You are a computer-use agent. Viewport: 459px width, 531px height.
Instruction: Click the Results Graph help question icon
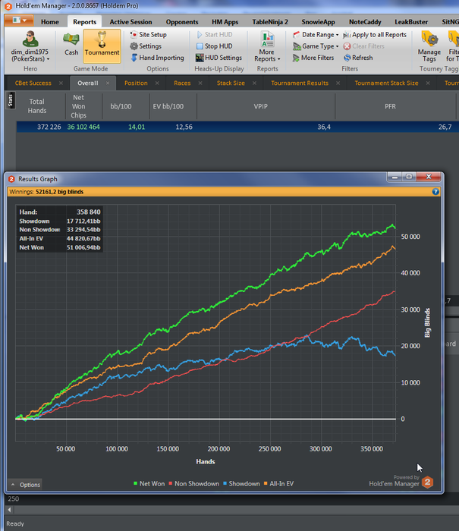click(x=435, y=192)
